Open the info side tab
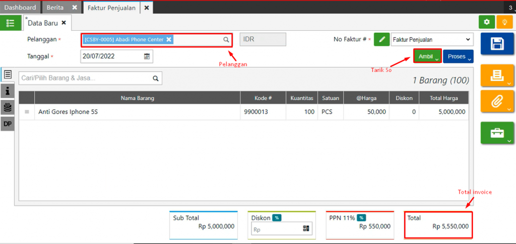This screenshot has height=244, width=516. pyautogui.click(x=8, y=91)
